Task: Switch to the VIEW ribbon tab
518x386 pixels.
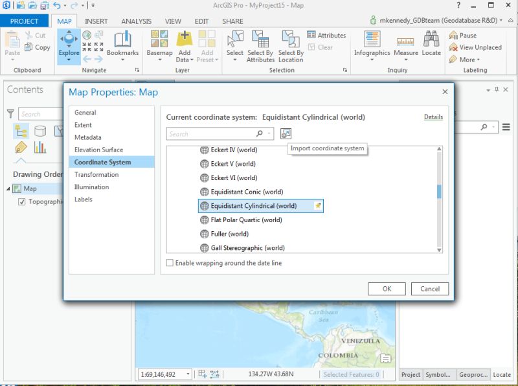Action: 173,21
